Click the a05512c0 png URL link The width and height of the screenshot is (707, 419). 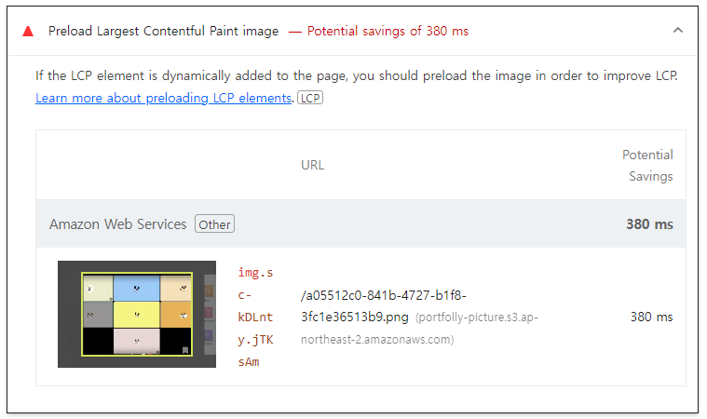[x=384, y=306]
